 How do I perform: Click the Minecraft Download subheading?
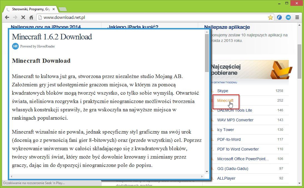41,61
